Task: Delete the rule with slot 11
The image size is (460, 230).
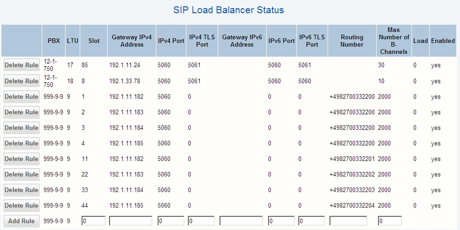Action: click(x=22, y=159)
